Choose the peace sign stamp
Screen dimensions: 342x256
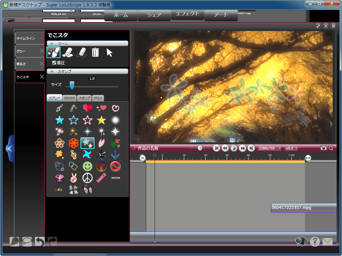tap(87, 178)
